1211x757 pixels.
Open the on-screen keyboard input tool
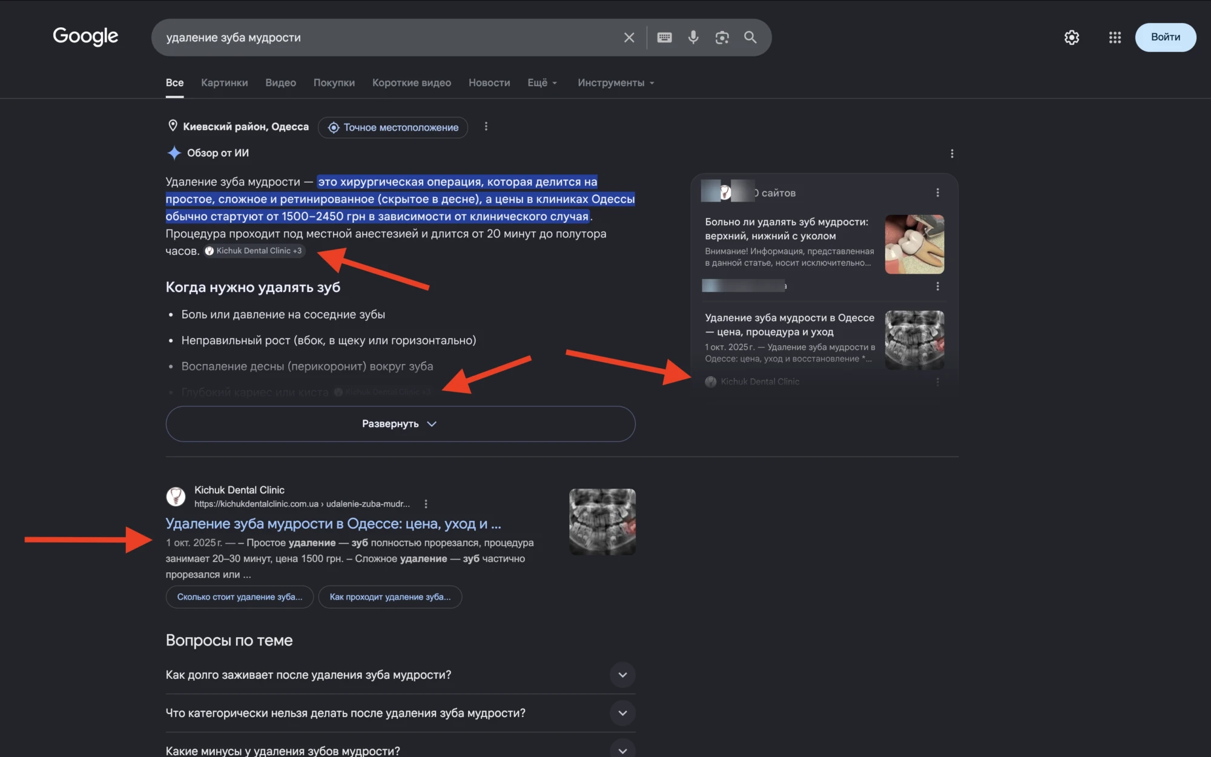click(x=664, y=38)
